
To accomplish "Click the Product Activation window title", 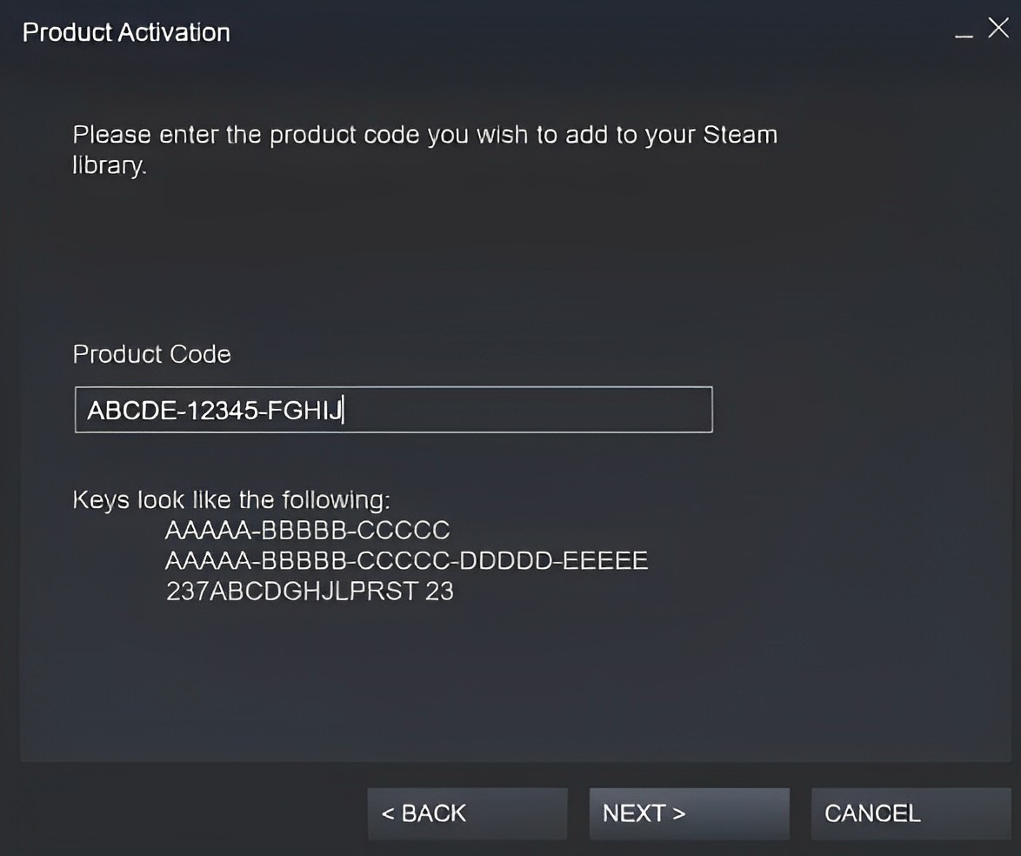I will (126, 32).
